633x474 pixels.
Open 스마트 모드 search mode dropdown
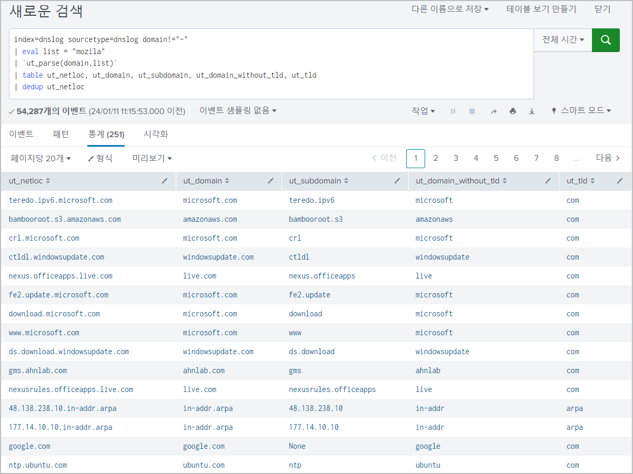tap(581, 111)
